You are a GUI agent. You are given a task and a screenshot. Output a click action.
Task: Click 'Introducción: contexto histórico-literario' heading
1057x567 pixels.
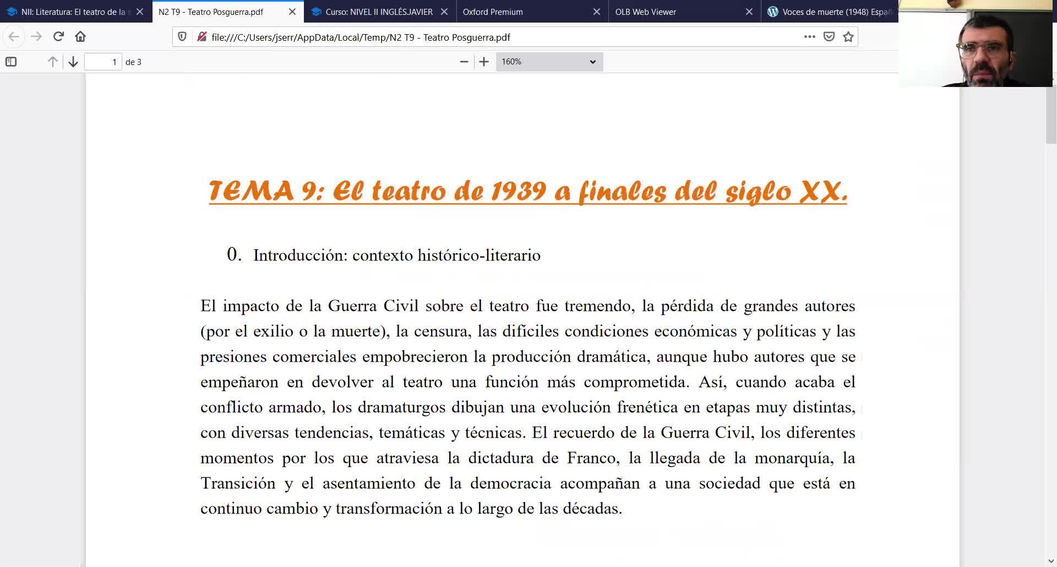pyautogui.click(x=396, y=255)
